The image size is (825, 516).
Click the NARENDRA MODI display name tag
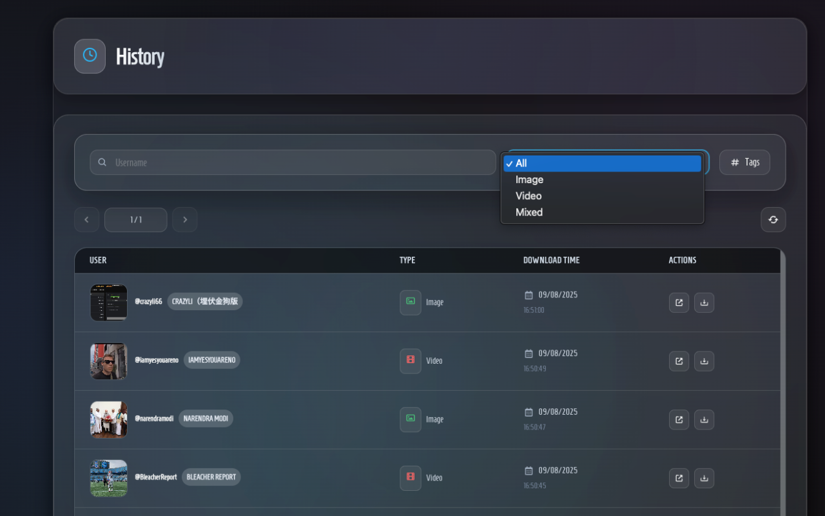[x=206, y=419]
